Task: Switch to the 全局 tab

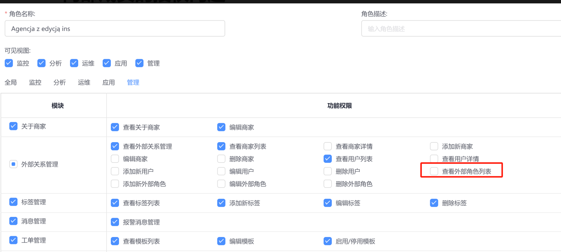Action: [11, 82]
